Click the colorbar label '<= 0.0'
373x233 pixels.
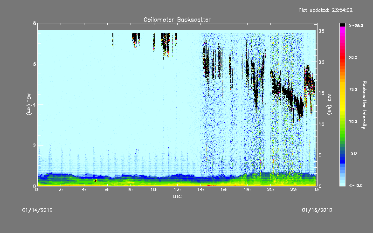coord(356,185)
